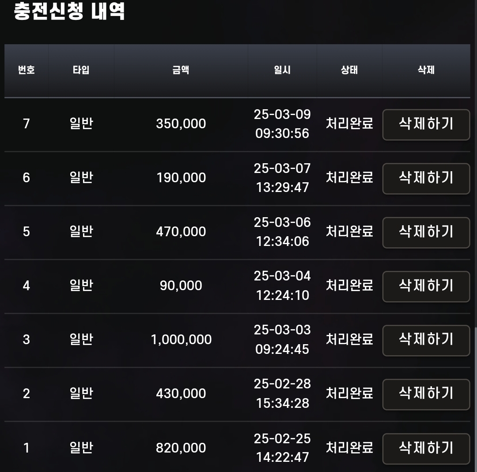Screen dimensions: 477x472
Task: Click the 25-03-06 12:34:06 date cell
Action: tap(282, 232)
